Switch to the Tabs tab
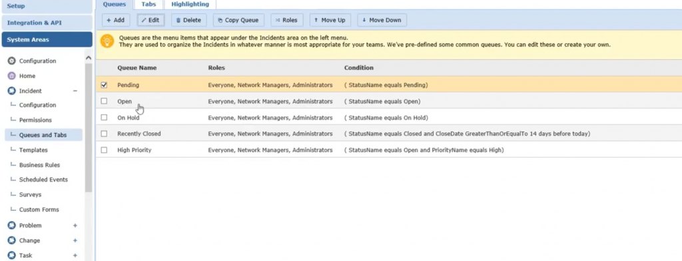The height and width of the screenshot is (261, 682). click(x=149, y=5)
